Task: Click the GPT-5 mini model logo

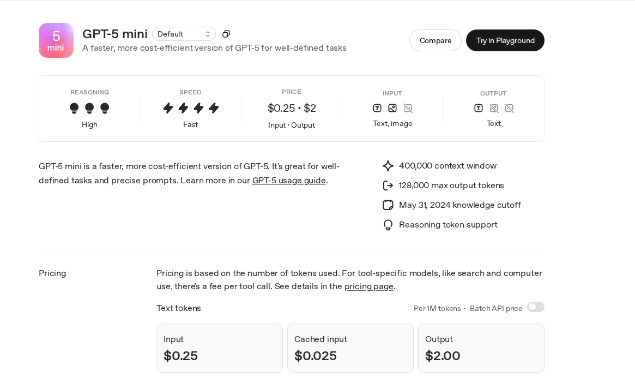Action: (56, 40)
